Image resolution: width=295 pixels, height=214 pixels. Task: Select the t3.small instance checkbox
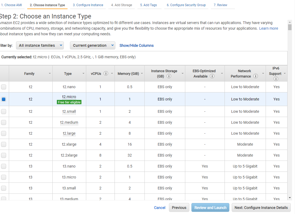[3, 188]
